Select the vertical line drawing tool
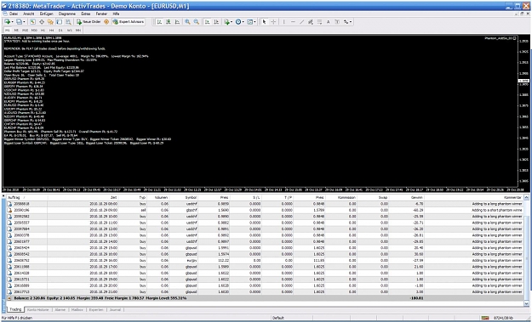Screen dimensions: 532x322 click(284, 22)
